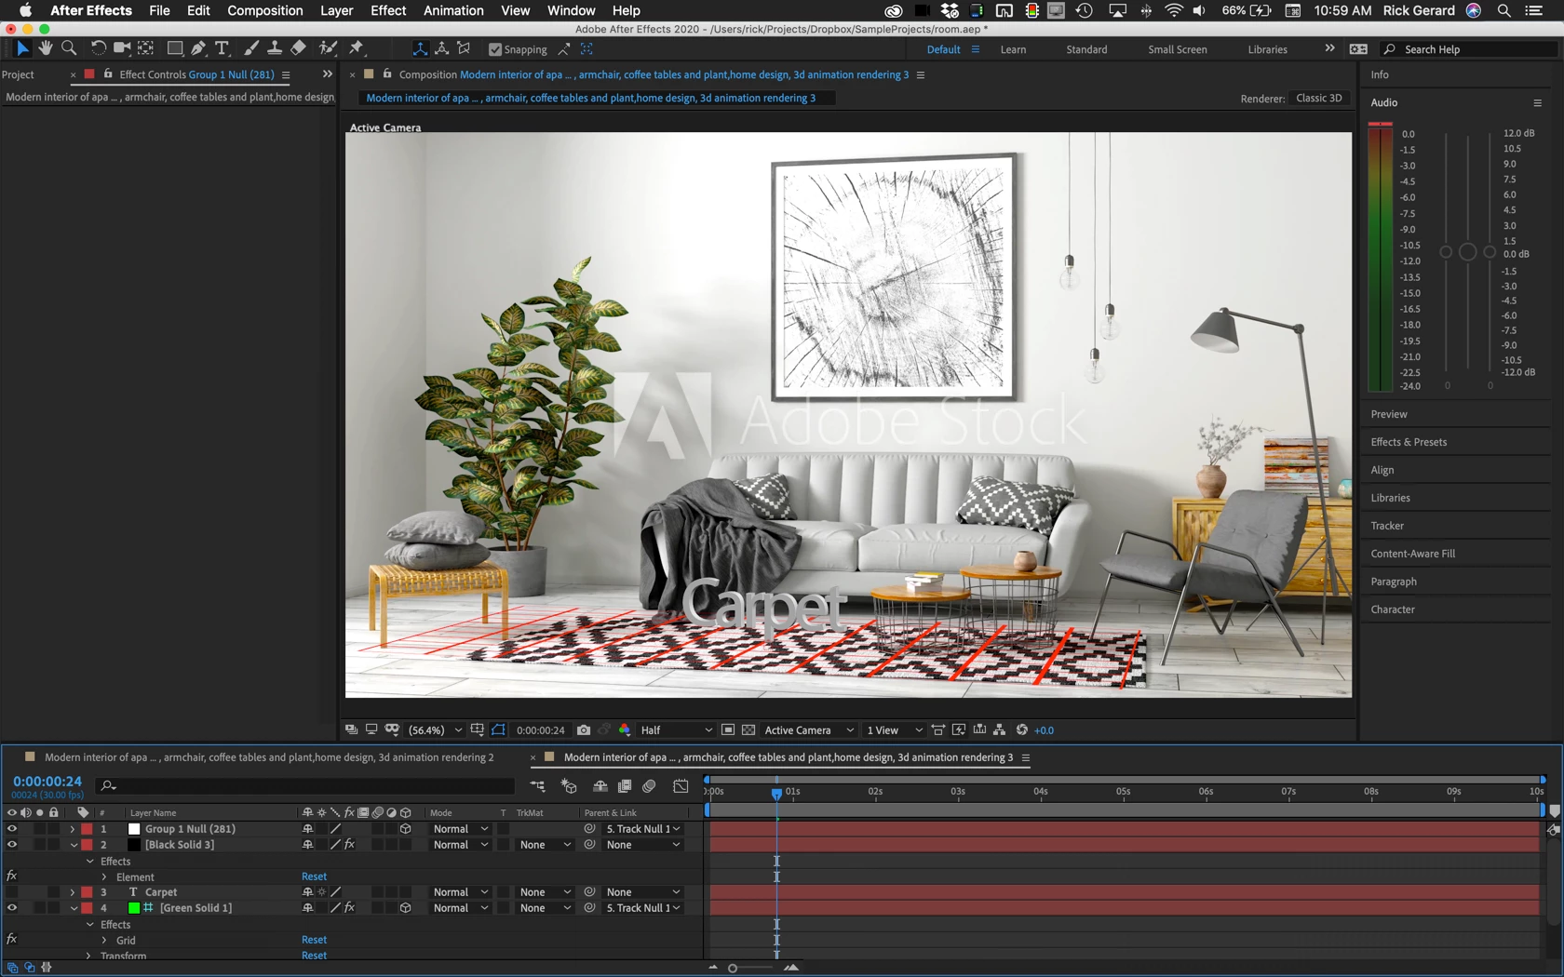Screen dimensions: 1564x977
Task: Hide the Green Solid 1 layer
Action: [x=11, y=908]
